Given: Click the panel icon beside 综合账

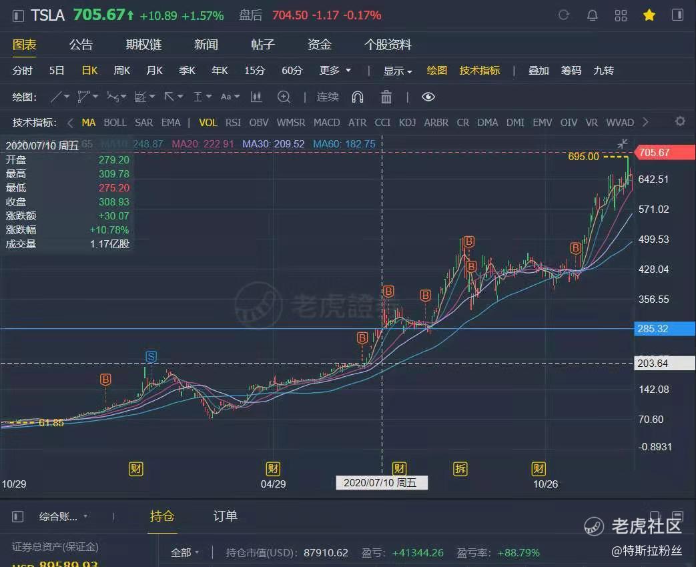Looking at the screenshot, I should 18,516.
